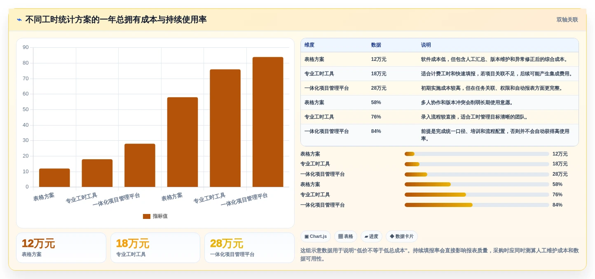The height and width of the screenshot is (279, 595).
Task: Click the table description starting 适合计费工时
Action: 497,74
